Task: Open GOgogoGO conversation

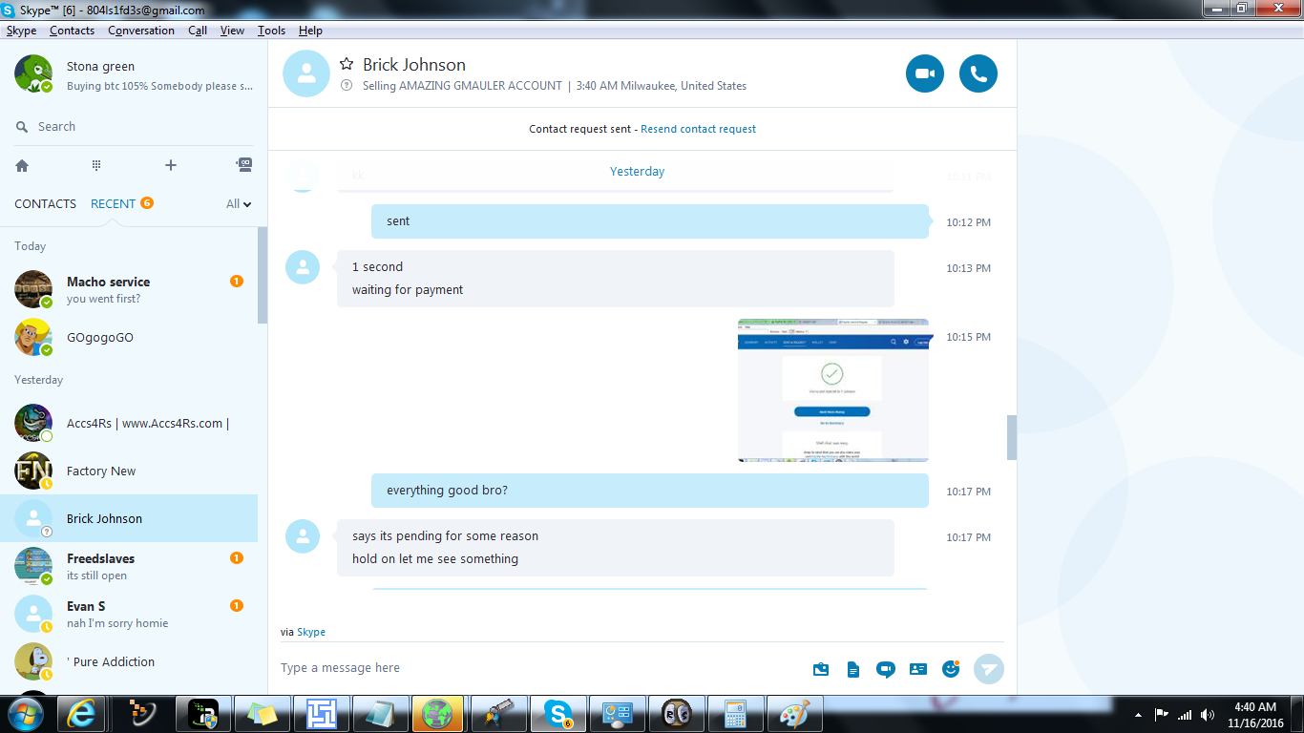Action: click(129, 337)
